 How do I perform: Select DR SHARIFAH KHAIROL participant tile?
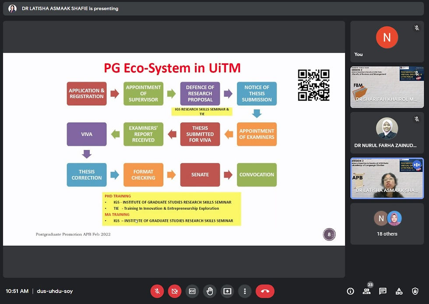387,87
